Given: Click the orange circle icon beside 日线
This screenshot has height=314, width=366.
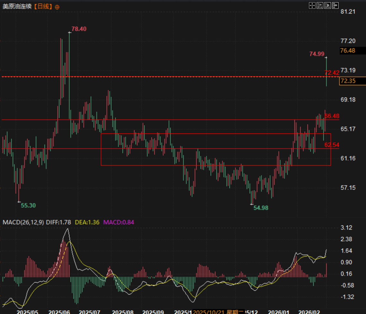Looking at the screenshot, I should [x=57, y=7].
